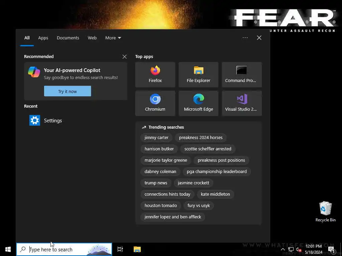342x256 pixels.
Task: Open Chromium from Top apps
Action: coord(155,103)
